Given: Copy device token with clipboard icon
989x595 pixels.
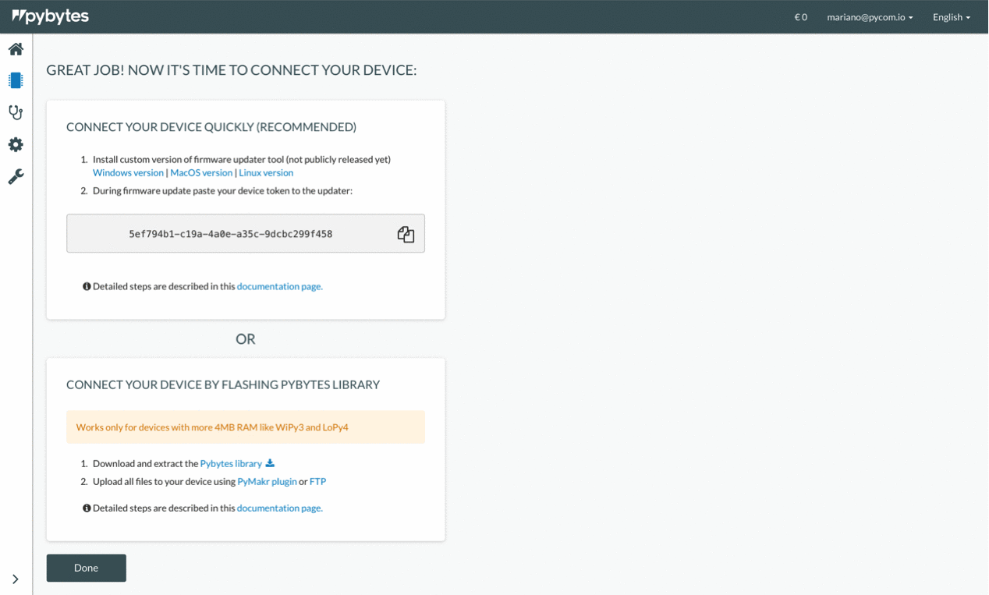Looking at the screenshot, I should tap(406, 234).
